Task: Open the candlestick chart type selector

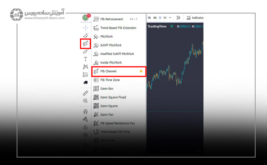Action: tap(179, 18)
